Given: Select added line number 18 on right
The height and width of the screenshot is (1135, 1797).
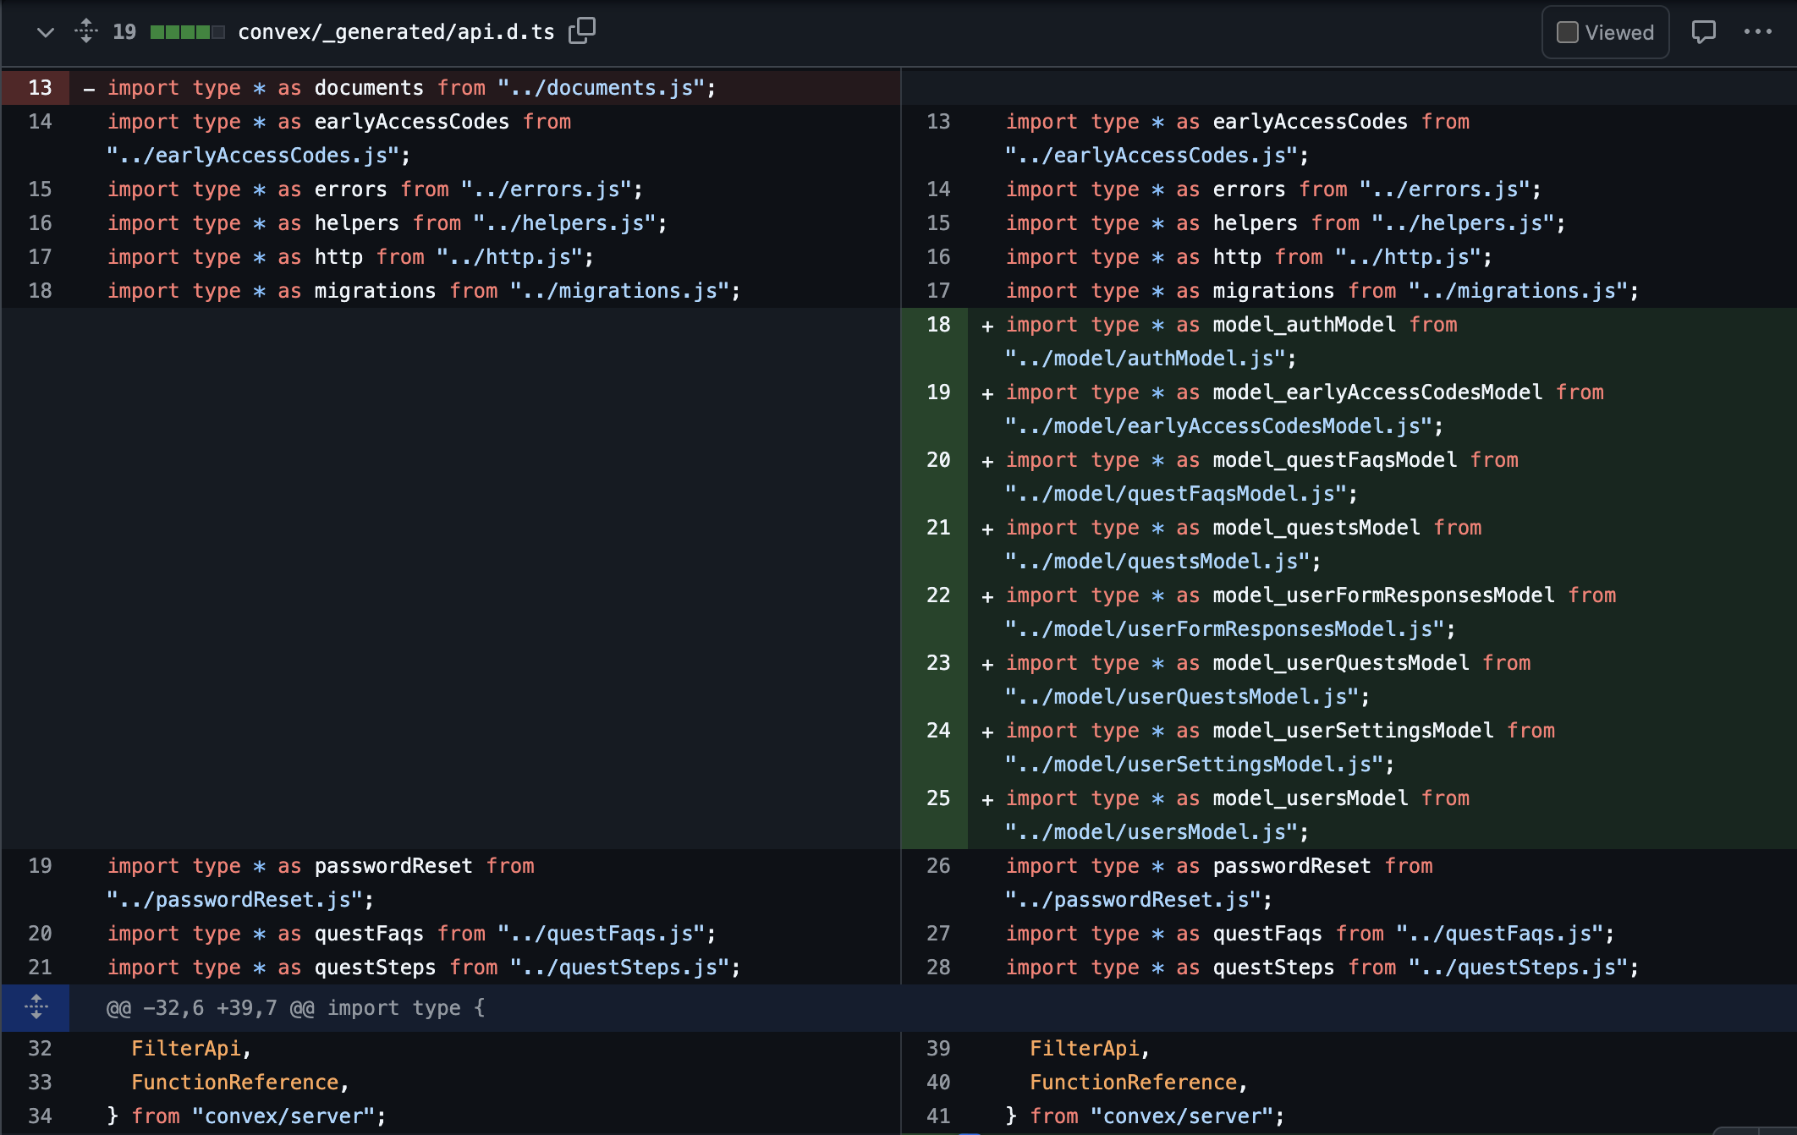Looking at the screenshot, I should [x=938, y=325].
